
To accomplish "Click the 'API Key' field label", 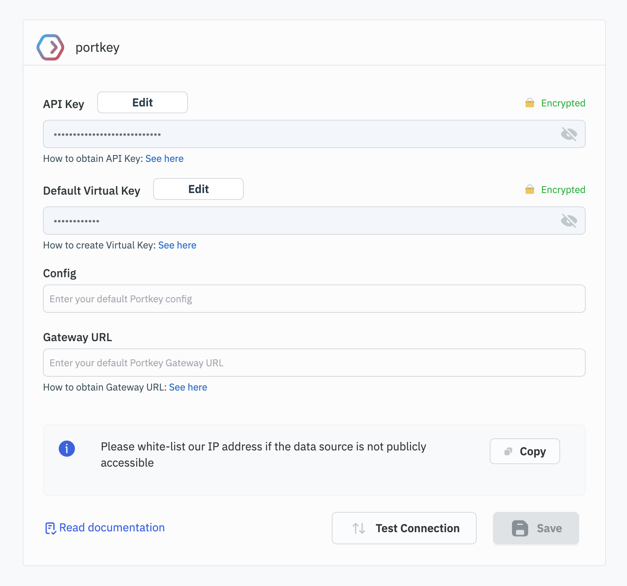I will [64, 104].
